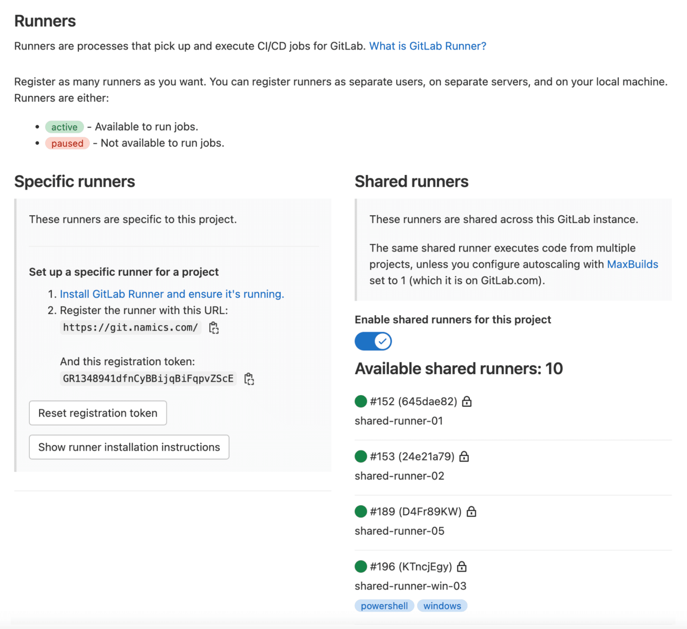
Task: Select the https://git.namics.com/ URL text
Action: pos(131,327)
